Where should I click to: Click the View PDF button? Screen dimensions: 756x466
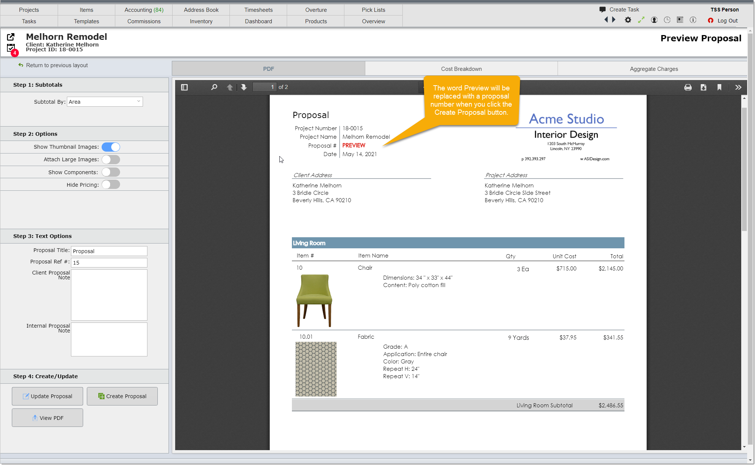pos(47,418)
